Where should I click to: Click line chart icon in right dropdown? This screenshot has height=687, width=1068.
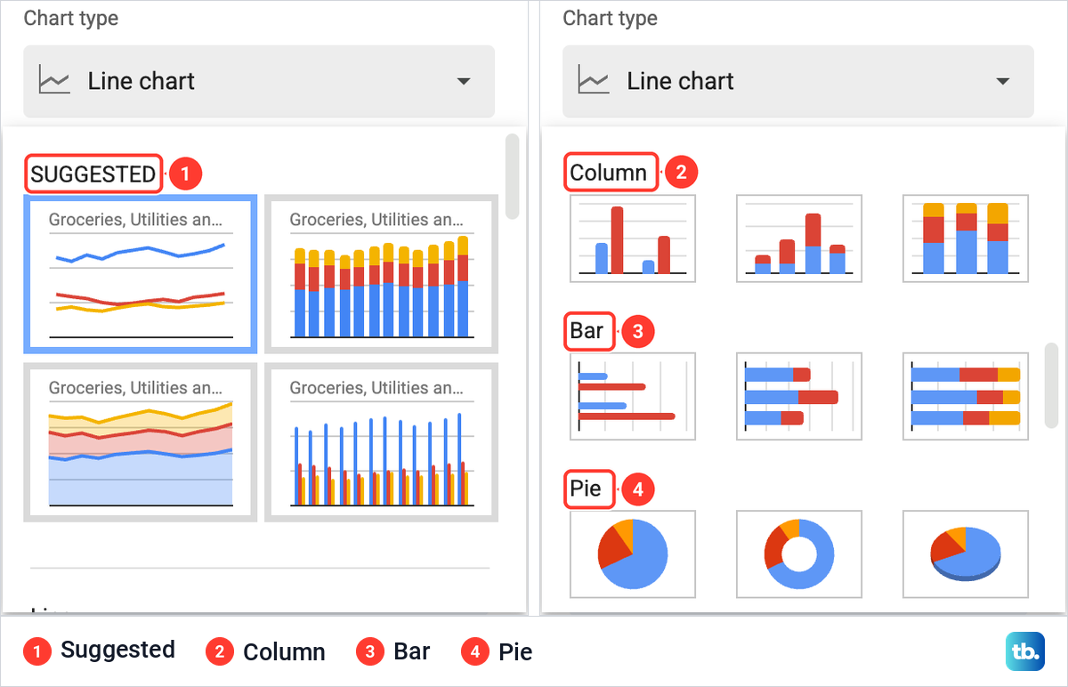[594, 81]
